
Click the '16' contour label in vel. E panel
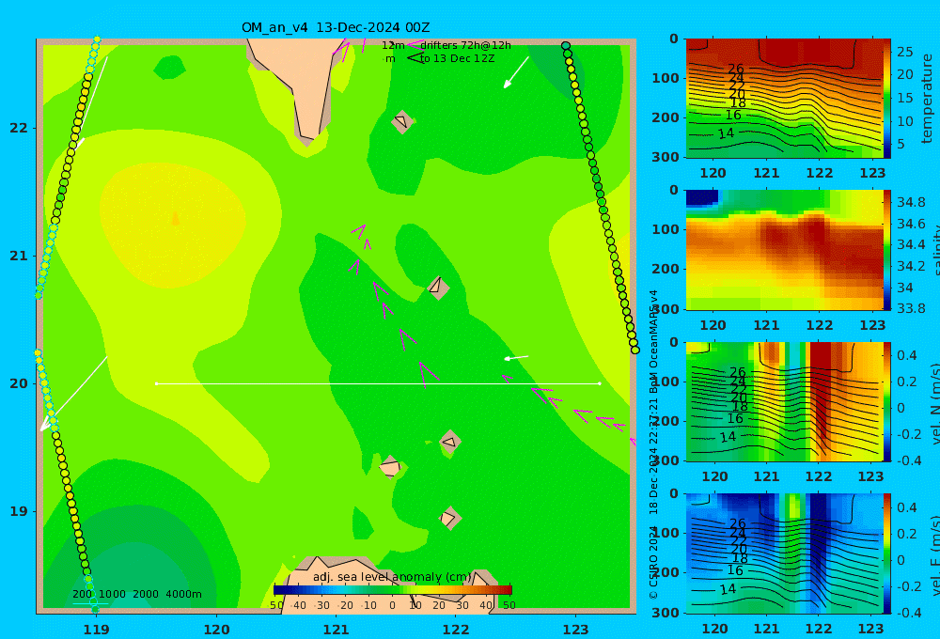point(735,570)
